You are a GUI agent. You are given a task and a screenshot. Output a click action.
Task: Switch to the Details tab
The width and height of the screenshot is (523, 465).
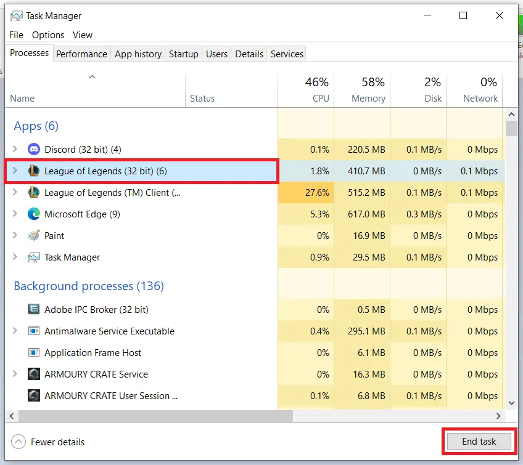(249, 54)
